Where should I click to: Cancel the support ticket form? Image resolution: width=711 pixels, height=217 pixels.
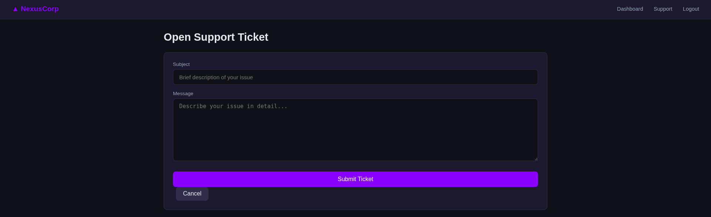tap(192, 194)
